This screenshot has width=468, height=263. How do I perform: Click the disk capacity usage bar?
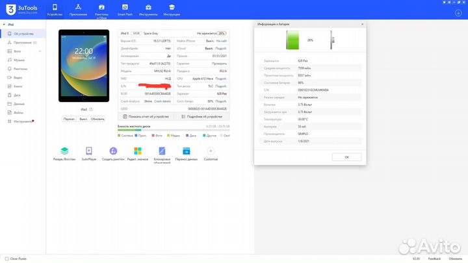tap(174, 130)
